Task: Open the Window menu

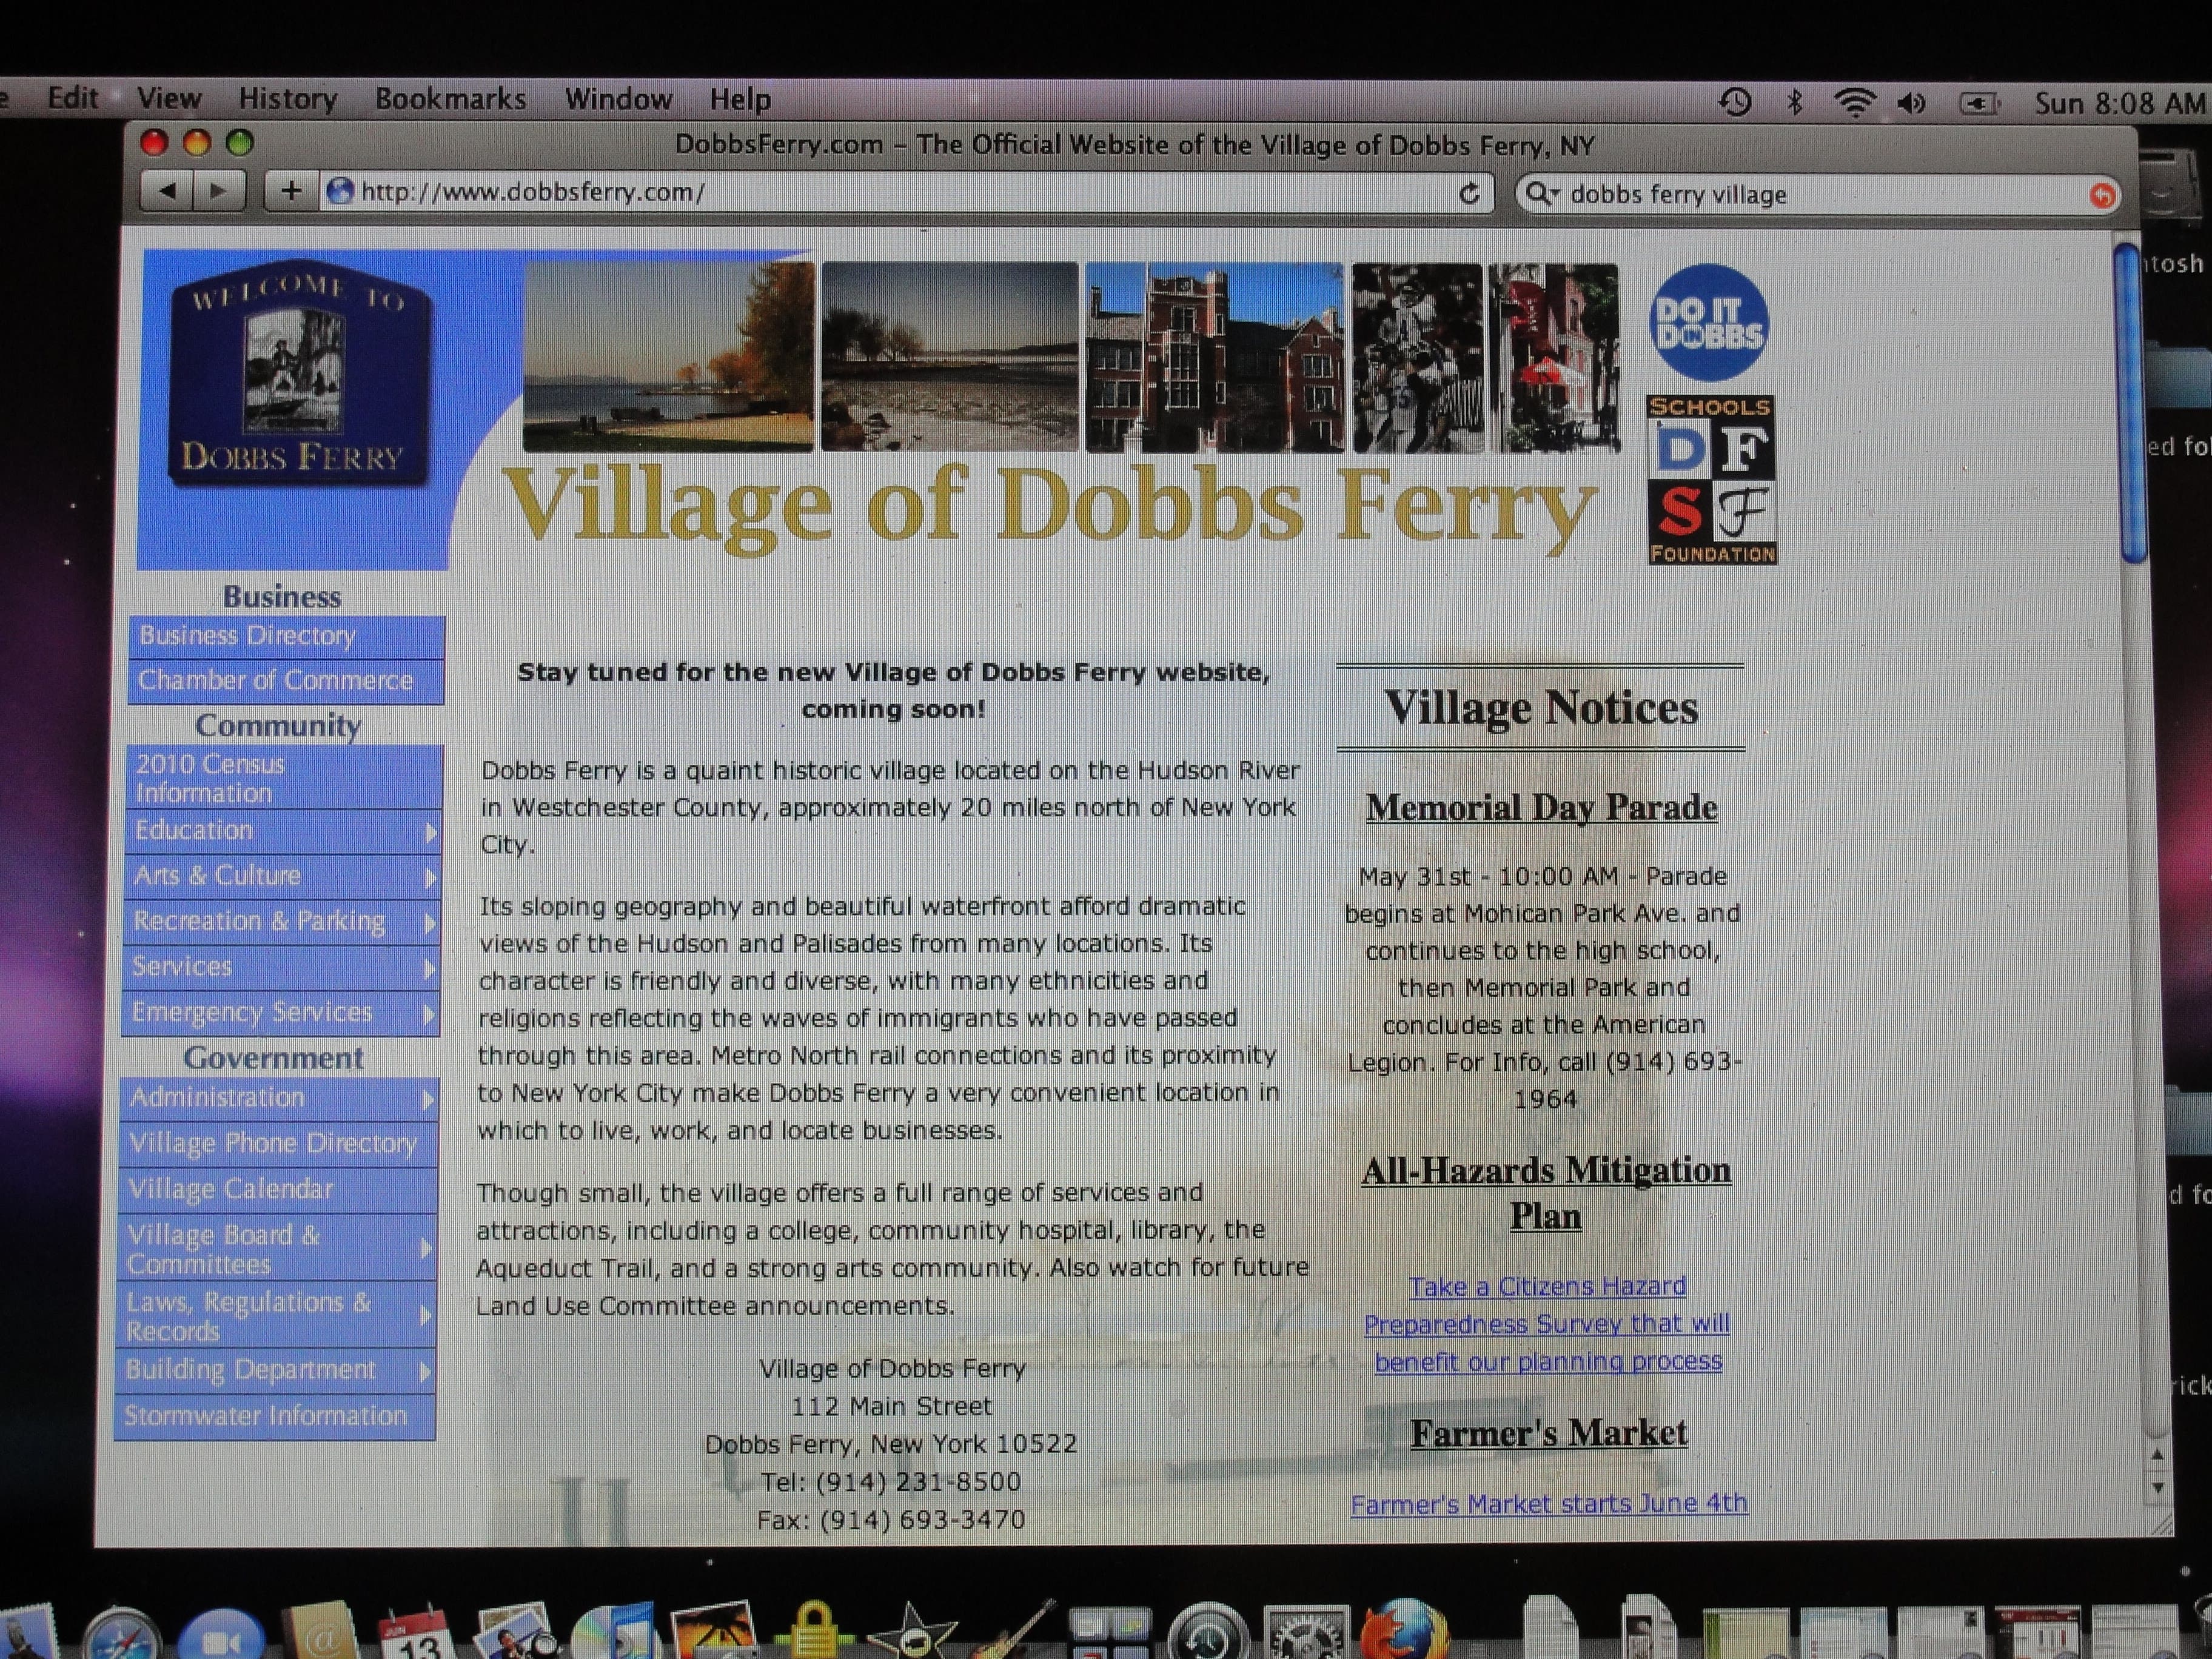Action: click(x=618, y=99)
